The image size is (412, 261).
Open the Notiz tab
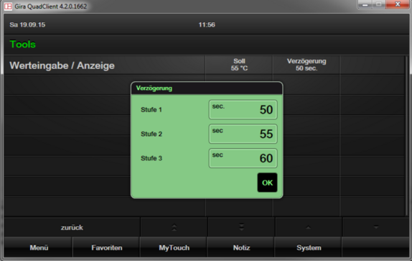(241, 247)
